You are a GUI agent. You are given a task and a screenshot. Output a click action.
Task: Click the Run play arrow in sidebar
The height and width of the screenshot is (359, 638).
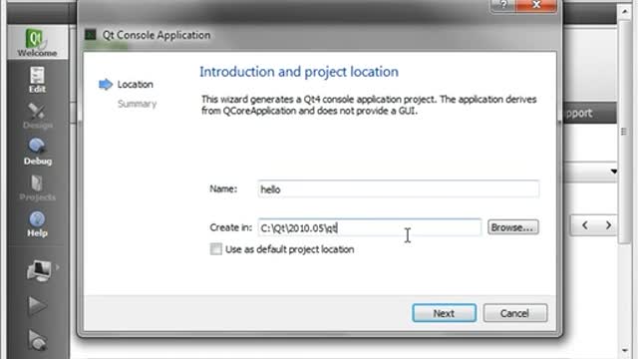pyautogui.click(x=37, y=305)
